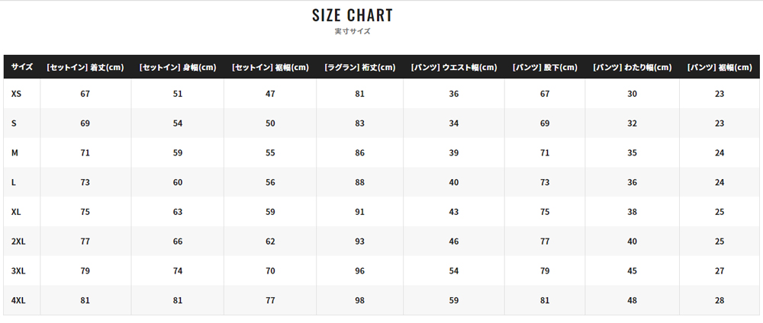The image size is (763, 323).
Task: Click the [セットイン] 裾幅(cm) header
Action: 270,67
